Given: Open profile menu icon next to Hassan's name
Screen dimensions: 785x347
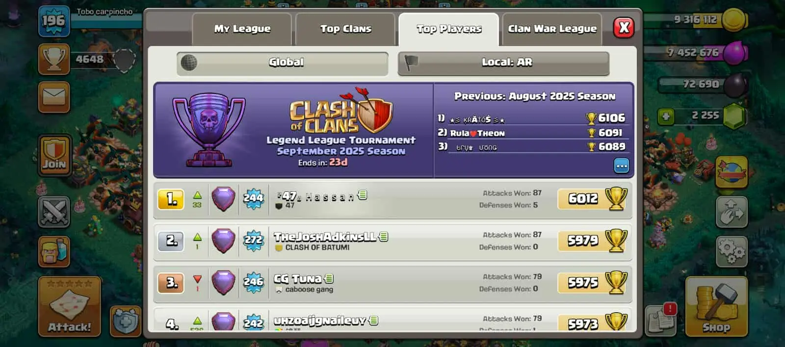Looking at the screenshot, I should click(x=363, y=195).
